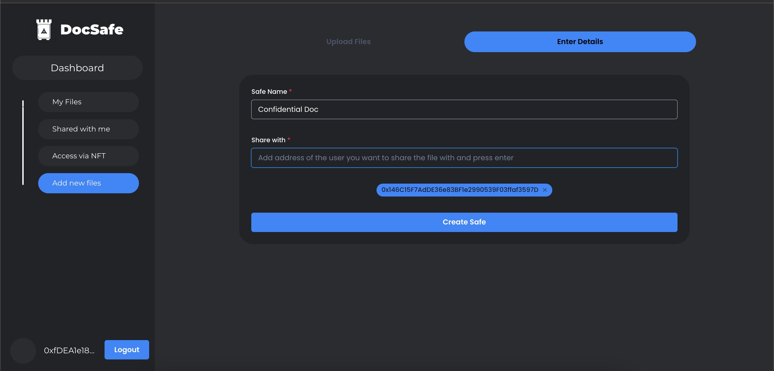Select Access via NFT
The image size is (774, 371).
point(88,156)
